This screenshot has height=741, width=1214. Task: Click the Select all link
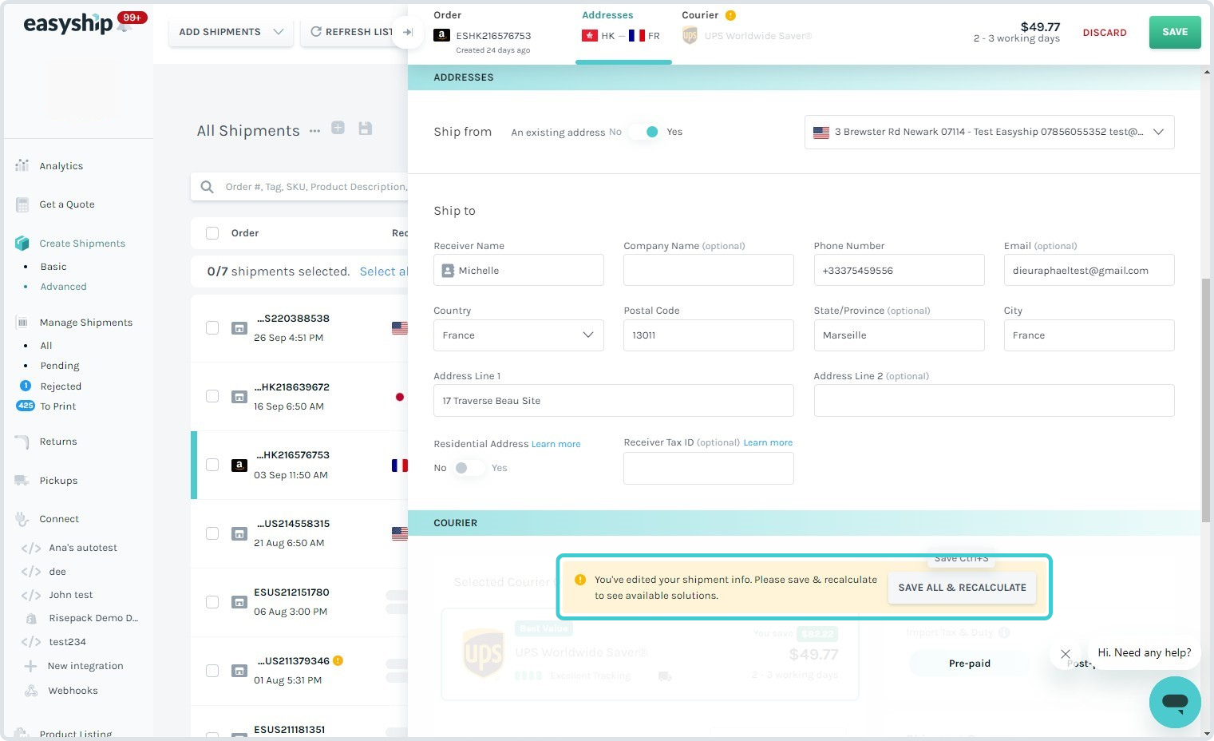pos(384,271)
